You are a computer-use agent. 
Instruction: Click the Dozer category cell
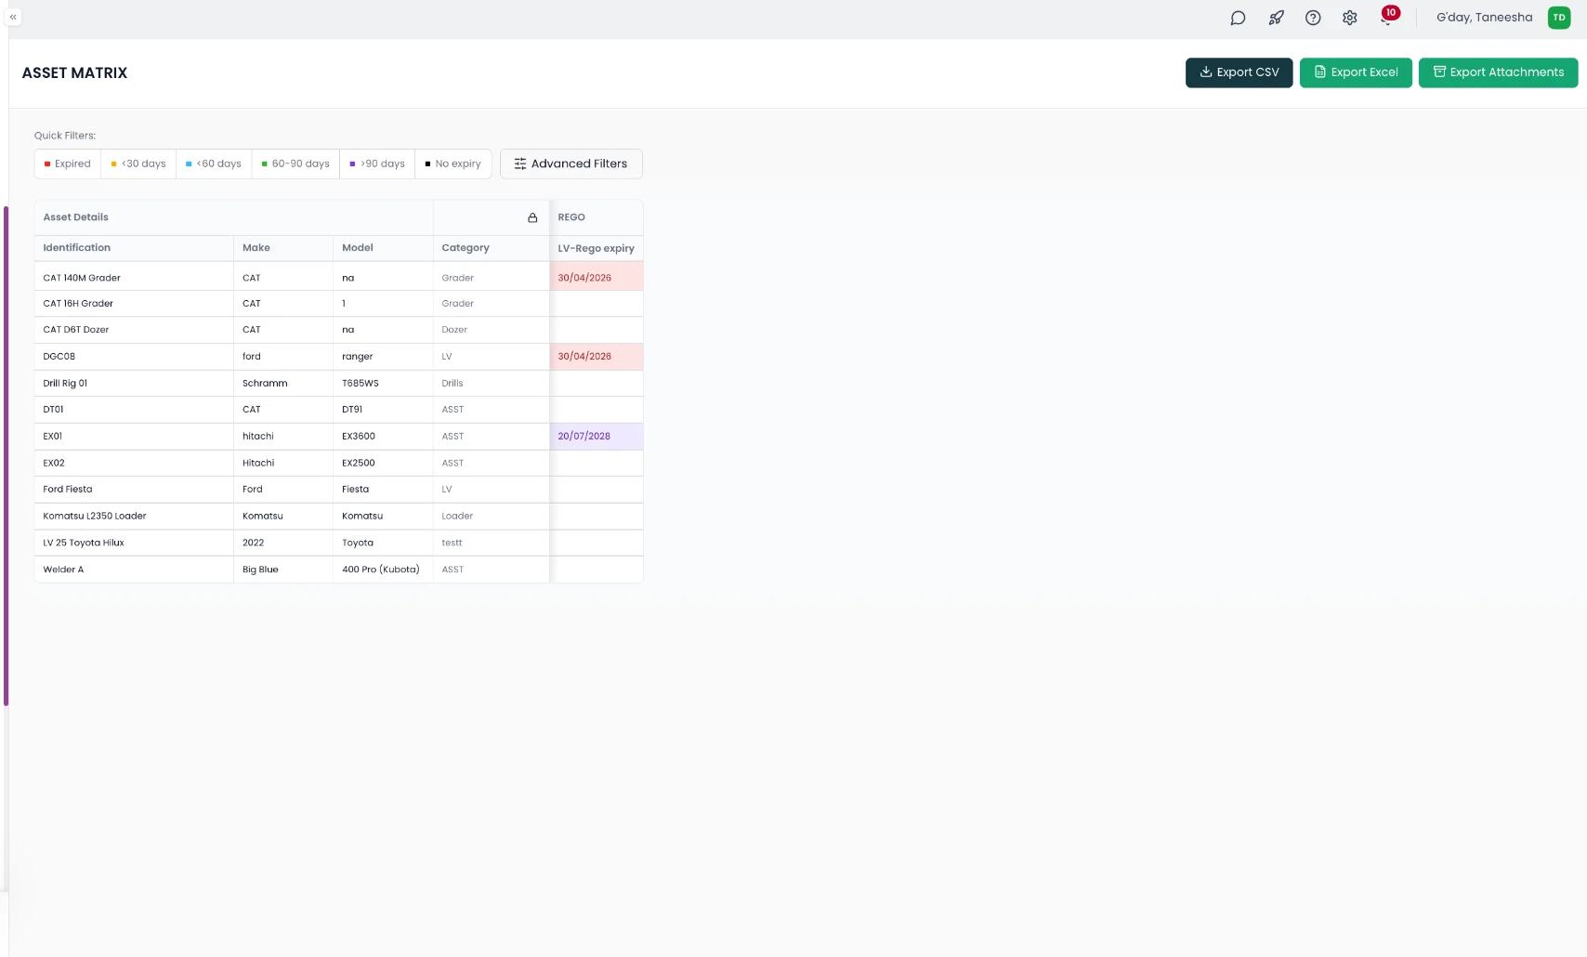pyautogui.click(x=491, y=330)
